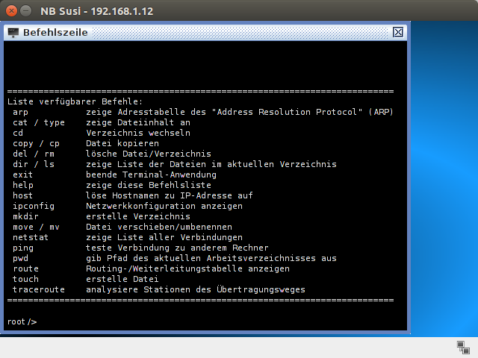Click the 'arp' command entry

[x=21, y=112]
